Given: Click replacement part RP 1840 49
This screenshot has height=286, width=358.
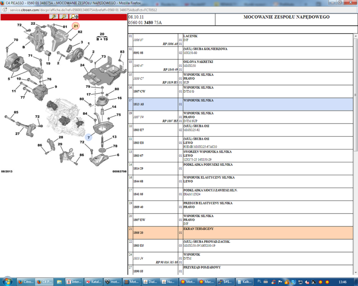Looking at the screenshot, I should [170, 69].
